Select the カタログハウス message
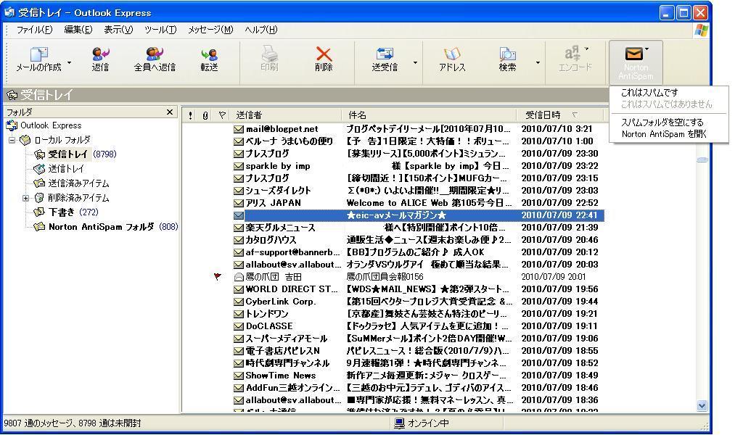This screenshot has height=435, width=743. tap(417, 240)
